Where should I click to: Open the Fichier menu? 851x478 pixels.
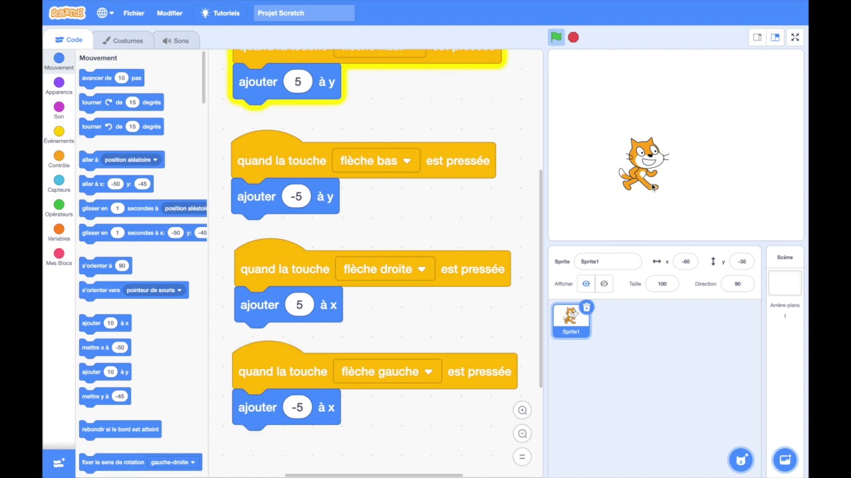pyautogui.click(x=134, y=13)
